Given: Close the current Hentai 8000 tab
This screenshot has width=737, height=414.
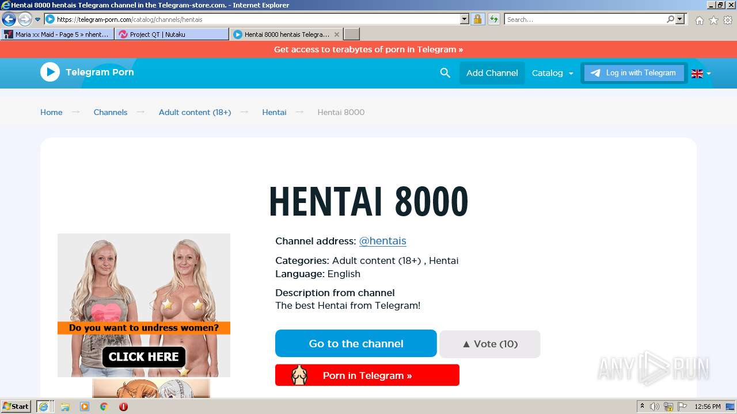Looking at the screenshot, I should pos(337,34).
